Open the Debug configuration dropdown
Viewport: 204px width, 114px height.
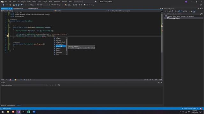point(33,5)
